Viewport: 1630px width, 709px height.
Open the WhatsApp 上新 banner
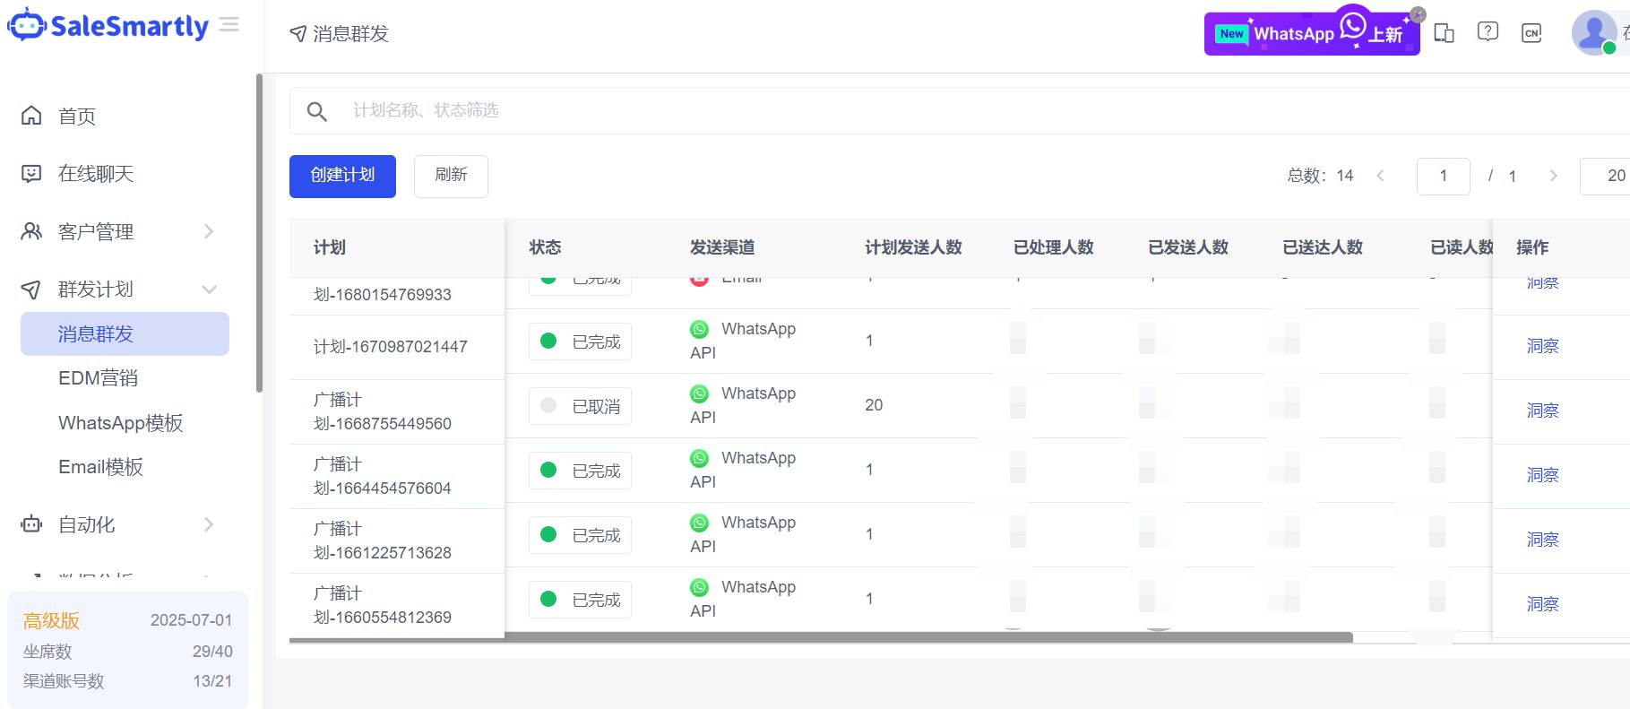(1311, 33)
